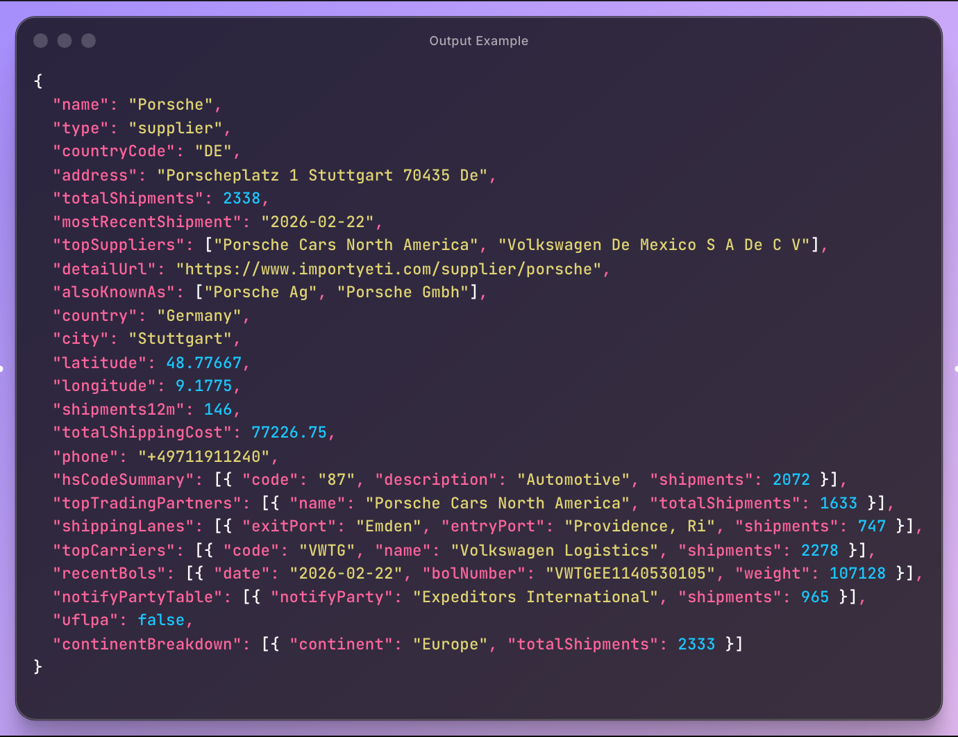Click the hs code value "87"
The height and width of the screenshot is (737, 958).
click(x=337, y=479)
